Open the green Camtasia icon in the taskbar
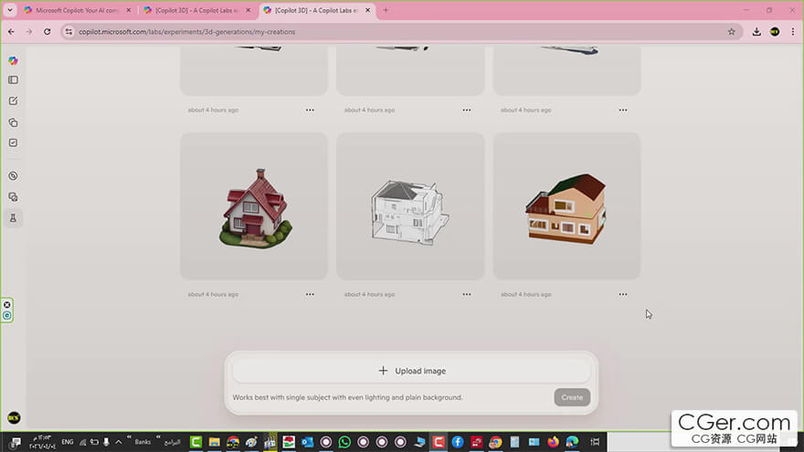804x452 pixels. [x=196, y=442]
